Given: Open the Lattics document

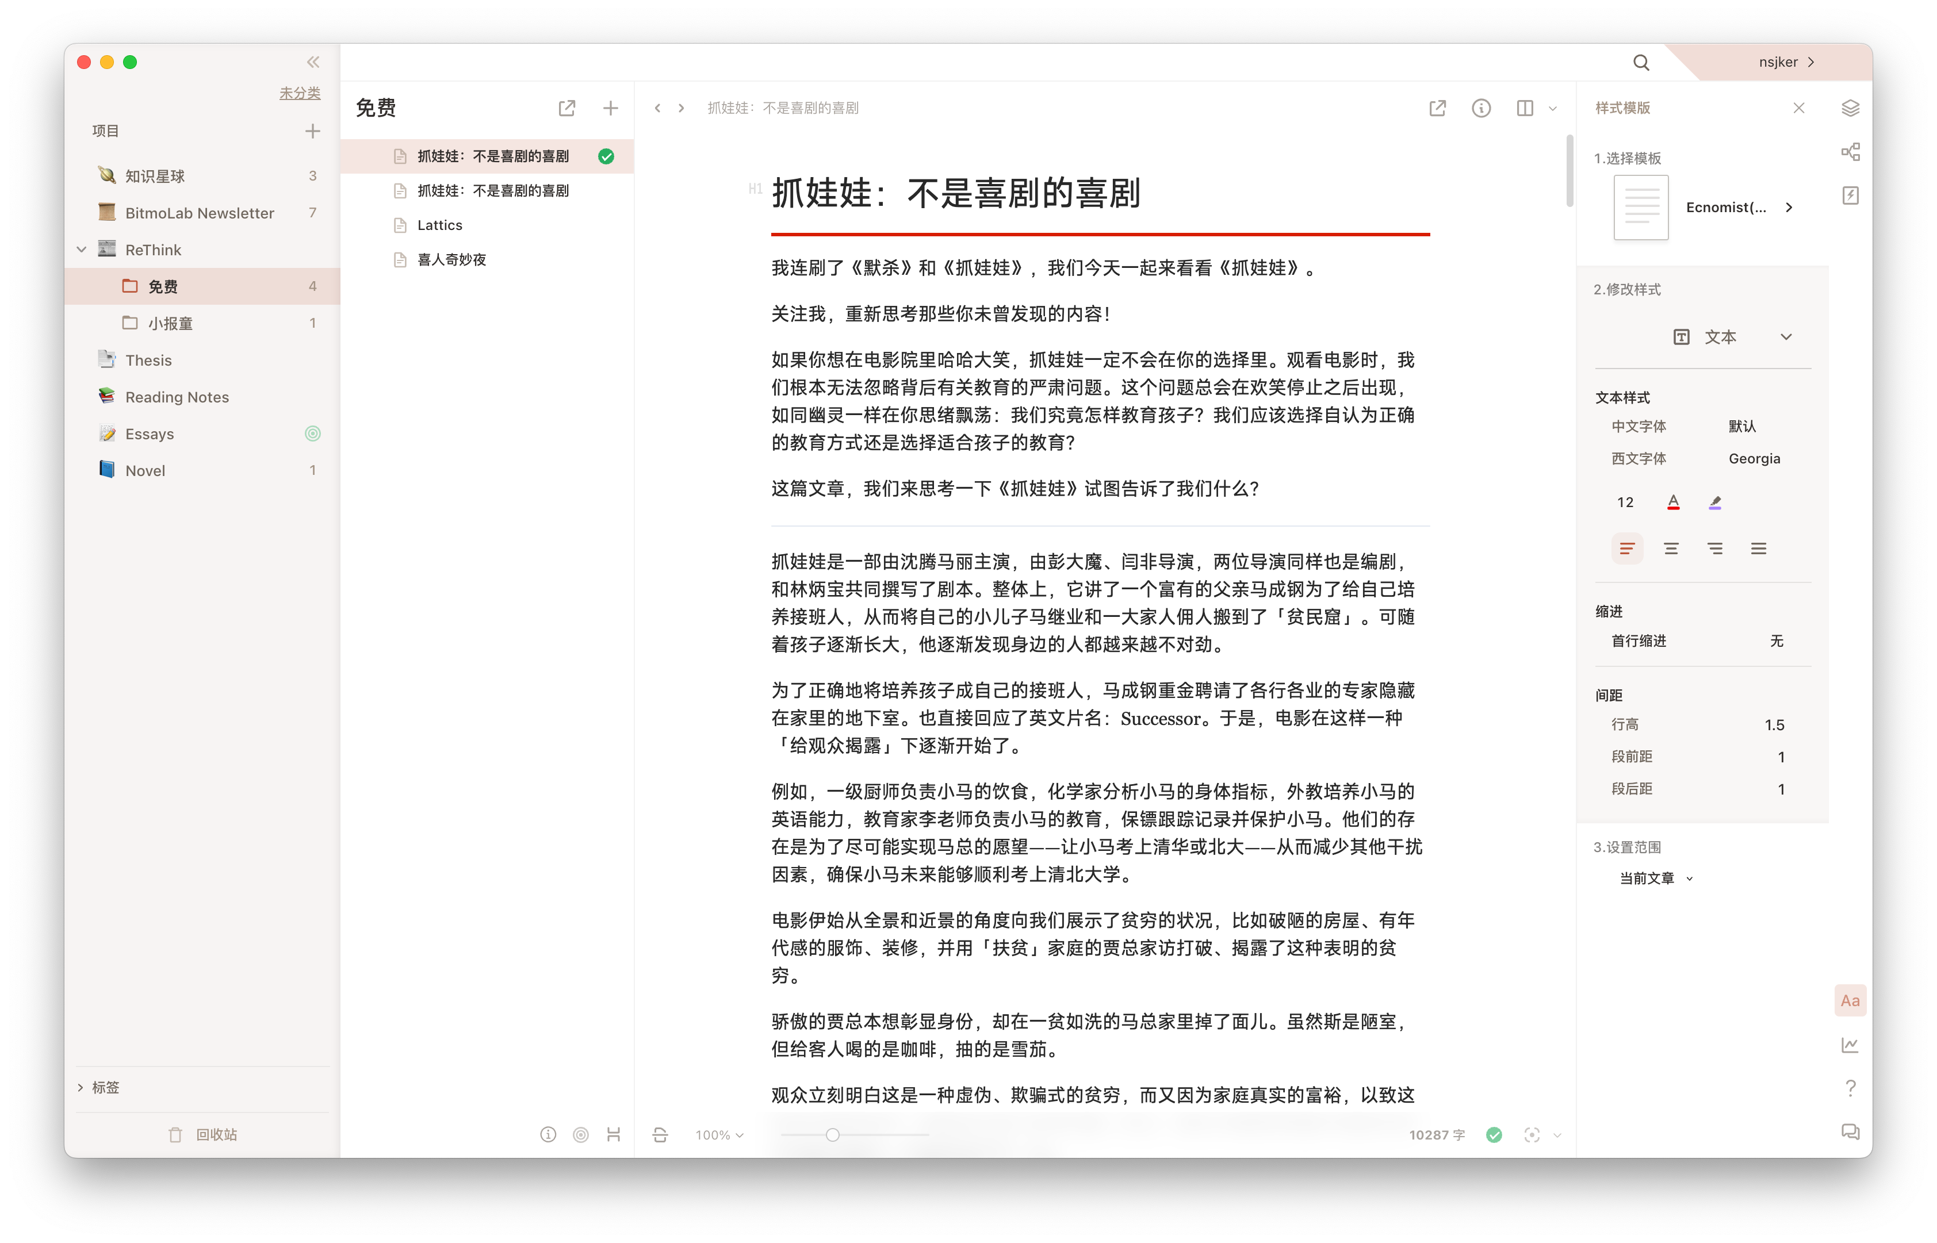Looking at the screenshot, I should pyautogui.click(x=440, y=225).
